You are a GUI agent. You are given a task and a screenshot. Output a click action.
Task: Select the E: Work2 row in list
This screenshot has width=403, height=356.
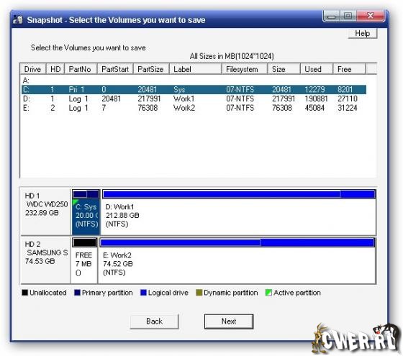pyautogui.click(x=194, y=108)
